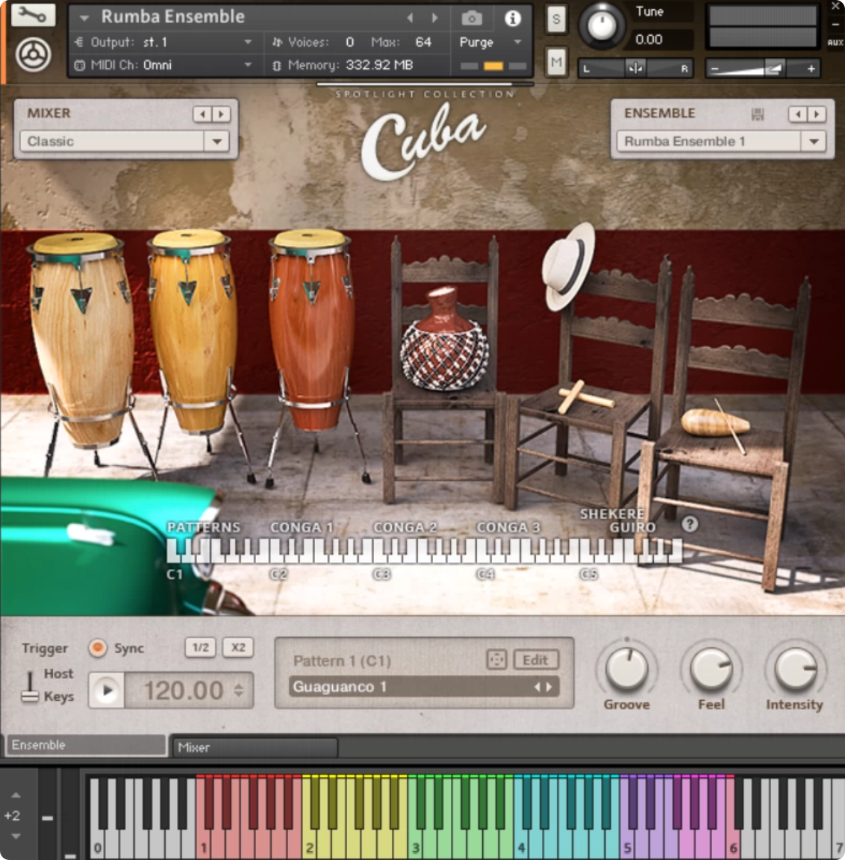Increase volume with the plus button
The image size is (845, 860).
pos(811,69)
